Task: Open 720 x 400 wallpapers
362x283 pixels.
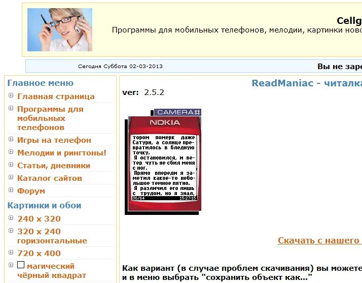Action: 39,253
